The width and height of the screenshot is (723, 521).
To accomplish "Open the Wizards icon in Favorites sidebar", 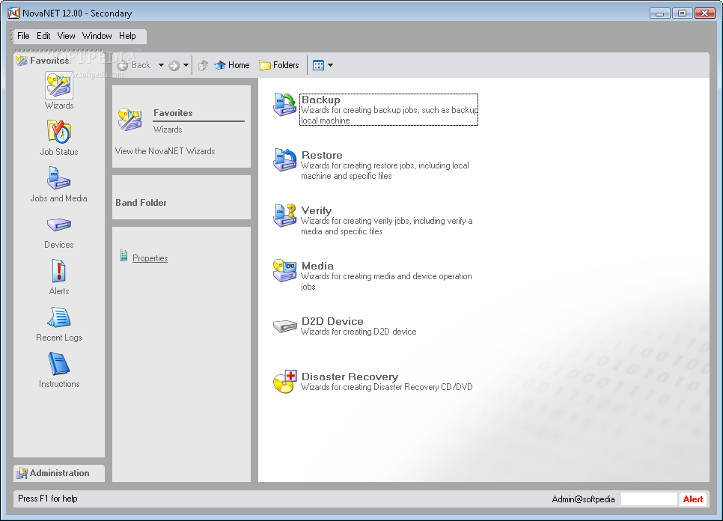I will click(x=59, y=86).
